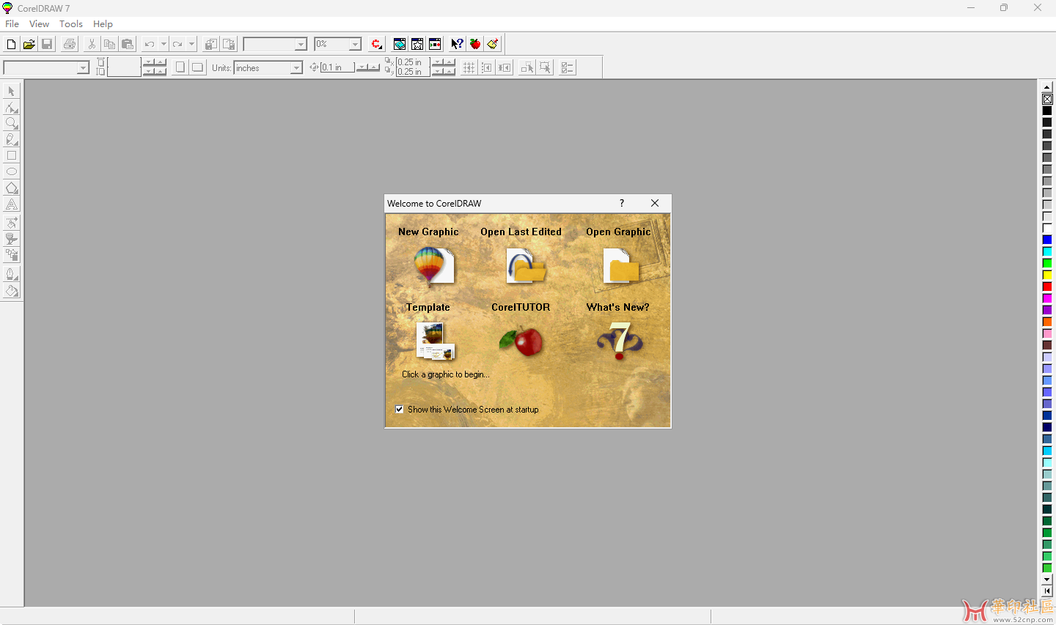The height and width of the screenshot is (625, 1056).
Task: Open the File menu
Action: coord(12,24)
